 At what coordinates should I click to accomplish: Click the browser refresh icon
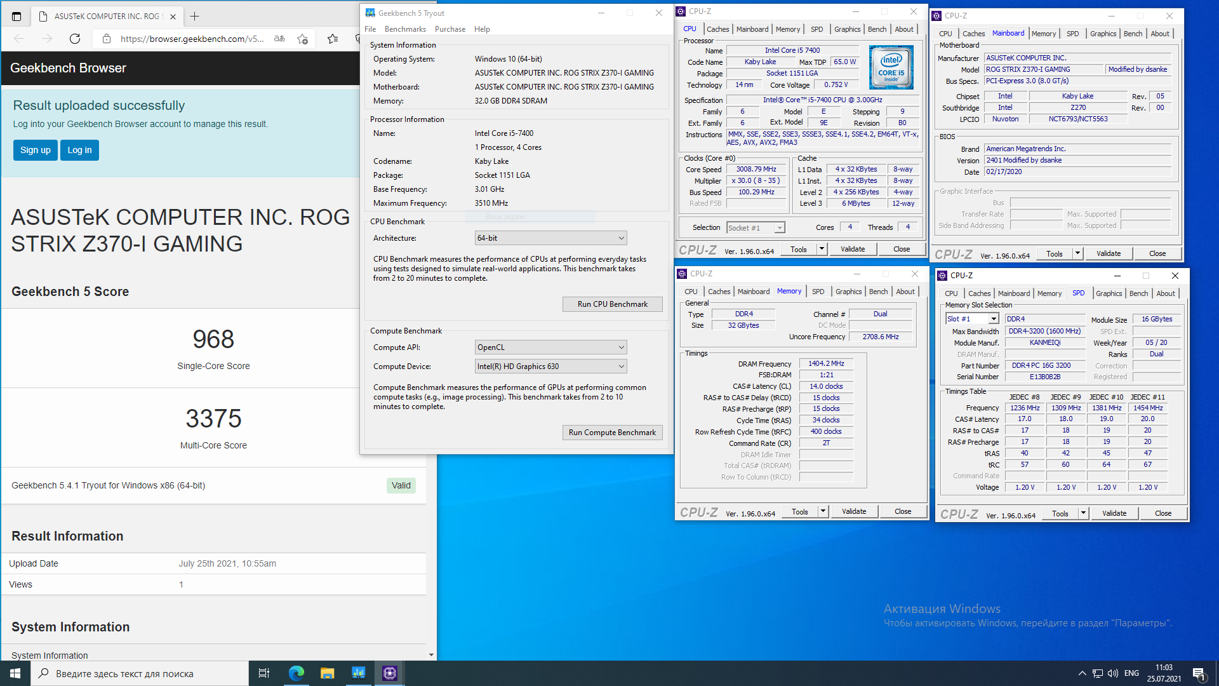(x=75, y=39)
